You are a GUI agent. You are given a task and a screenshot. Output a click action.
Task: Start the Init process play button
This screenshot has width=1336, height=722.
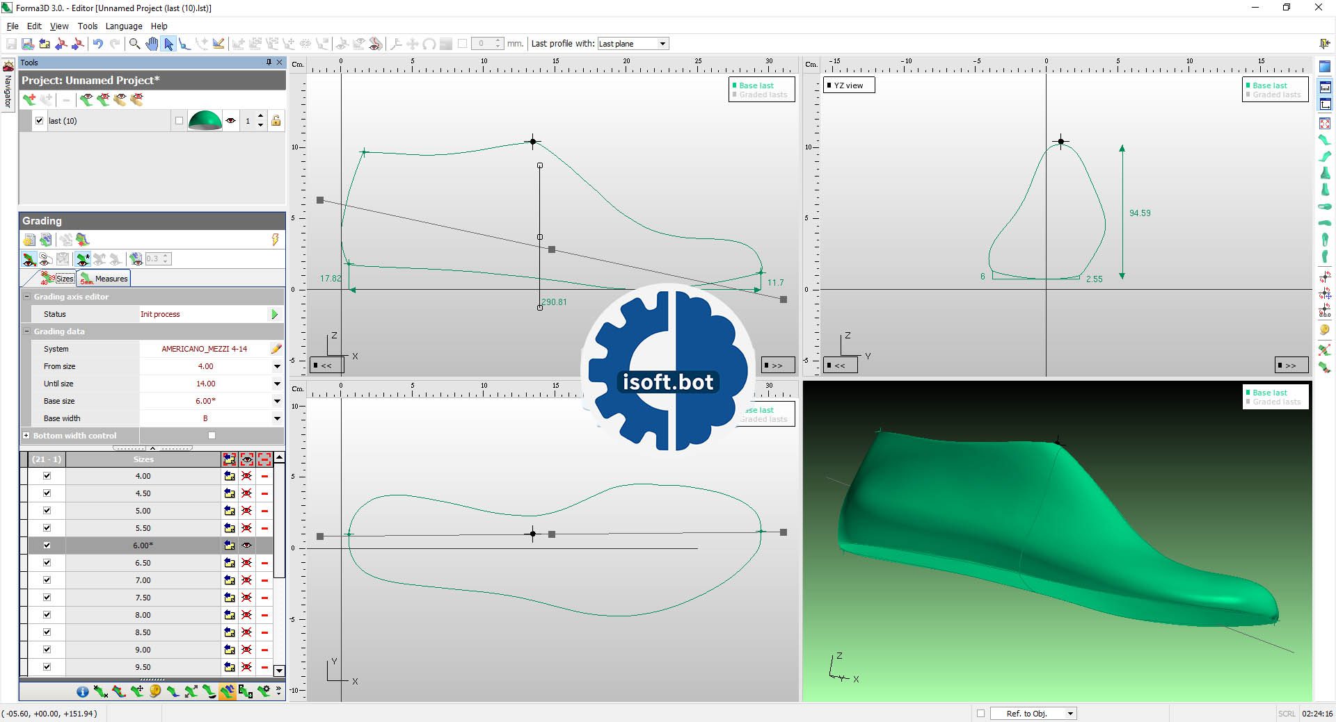[274, 314]
